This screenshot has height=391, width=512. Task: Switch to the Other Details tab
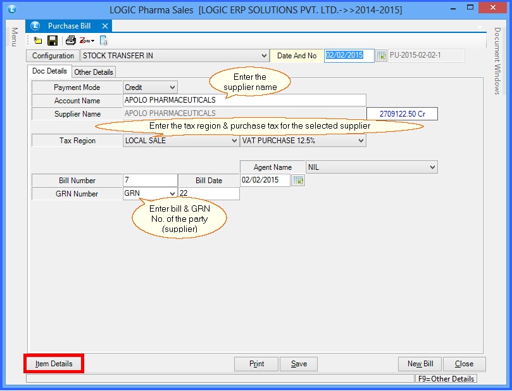94,72
